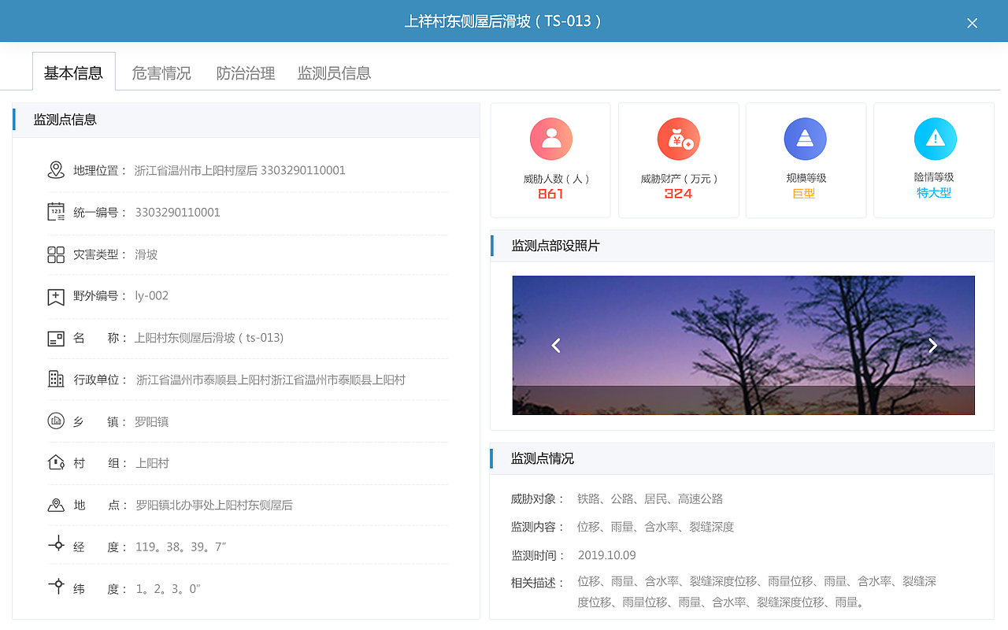Screen dimensions: 1008x630
Task: Switch to the 危害情况 tab
Action: pyautogui.click(x=161, y=72)
